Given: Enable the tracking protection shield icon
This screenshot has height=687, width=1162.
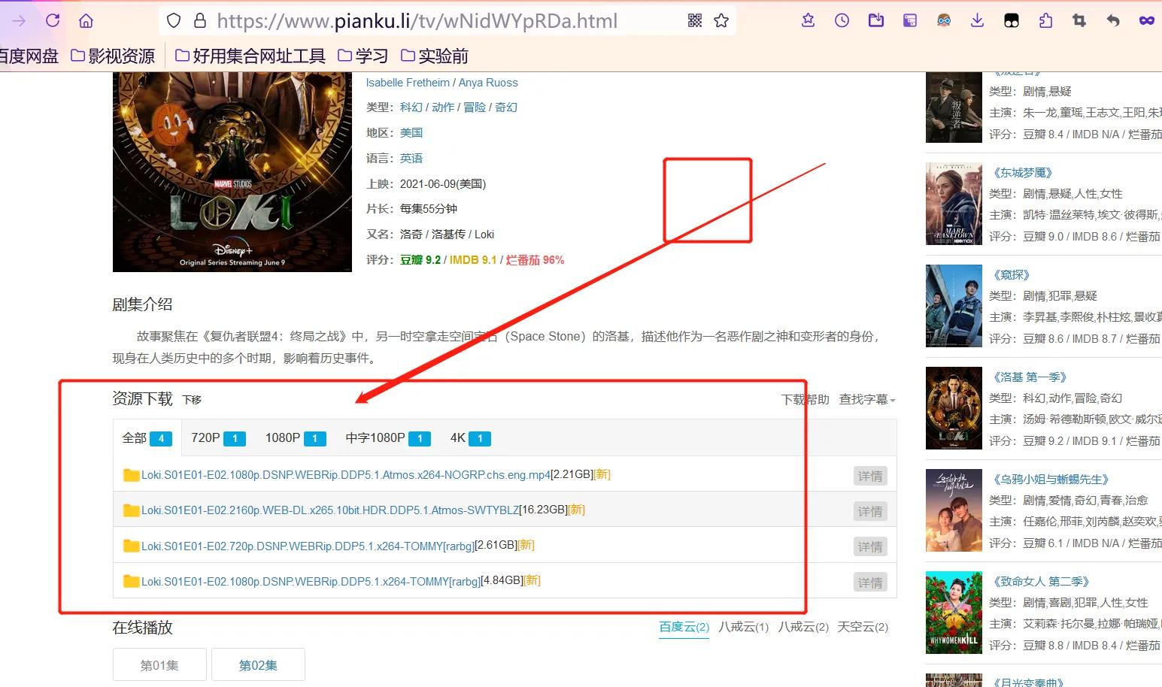Looking at the screenshot, I should [174, 20].
